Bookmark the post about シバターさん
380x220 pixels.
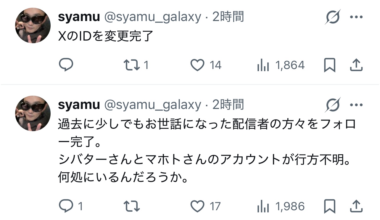click(329, 206)
